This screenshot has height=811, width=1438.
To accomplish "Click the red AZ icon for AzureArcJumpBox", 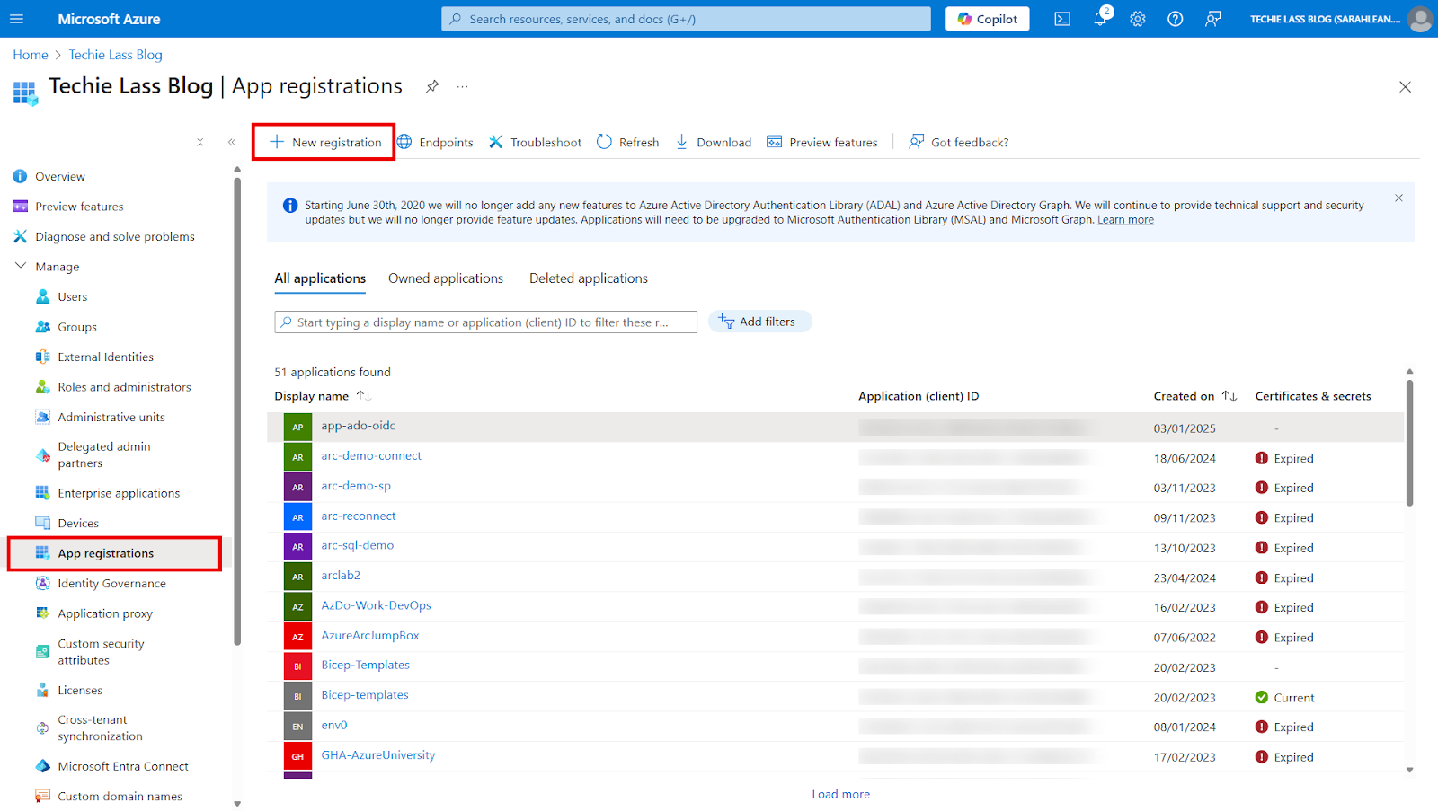I will (x=297, y=637).
